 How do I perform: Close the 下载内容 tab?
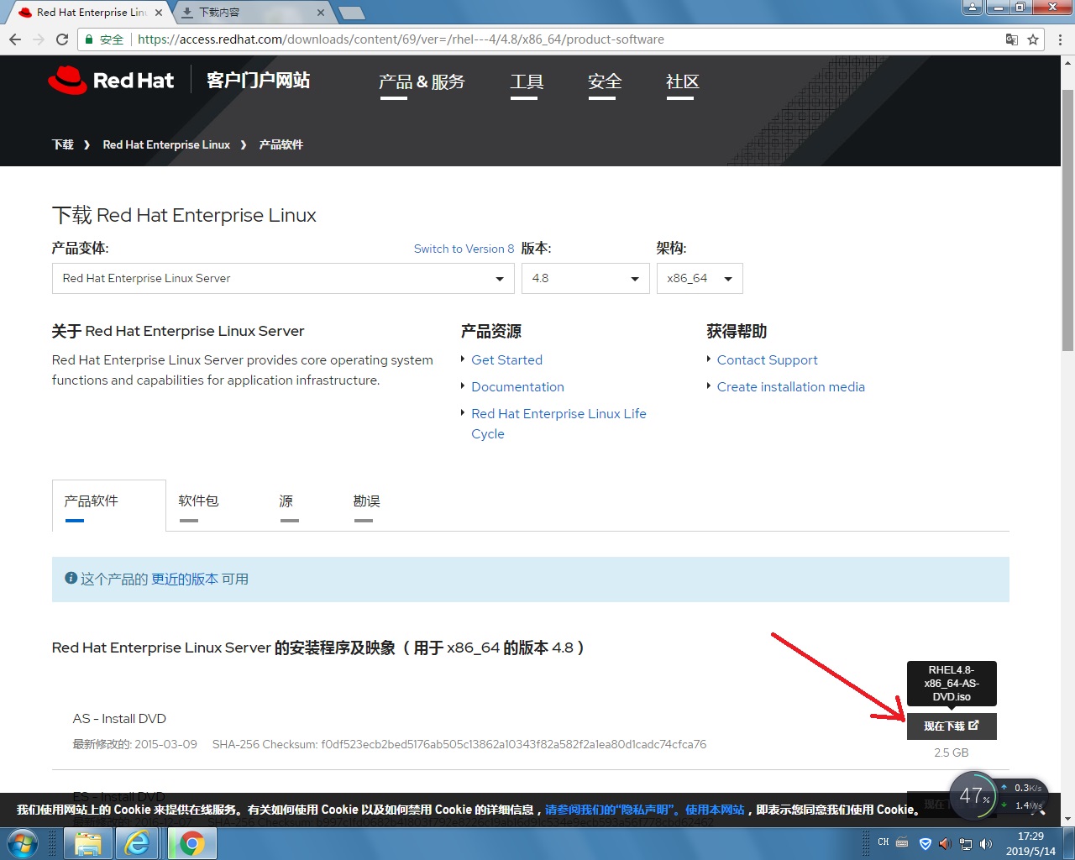(x=321, y=13)
